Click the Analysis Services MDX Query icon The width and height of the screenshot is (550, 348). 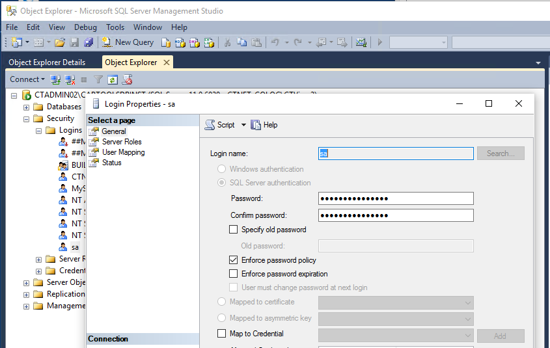click(x=180, y=42)
